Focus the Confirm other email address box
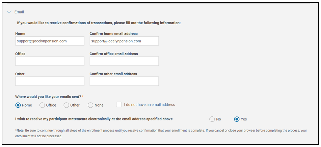 (124, 81)
